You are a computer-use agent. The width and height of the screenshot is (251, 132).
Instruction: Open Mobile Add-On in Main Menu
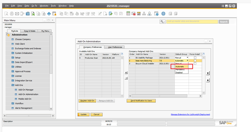point(25,99)
